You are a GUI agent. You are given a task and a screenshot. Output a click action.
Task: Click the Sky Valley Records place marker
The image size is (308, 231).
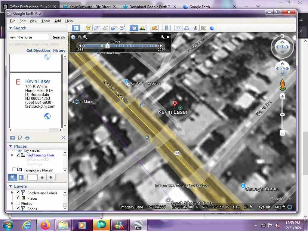(x=127, y=81)
